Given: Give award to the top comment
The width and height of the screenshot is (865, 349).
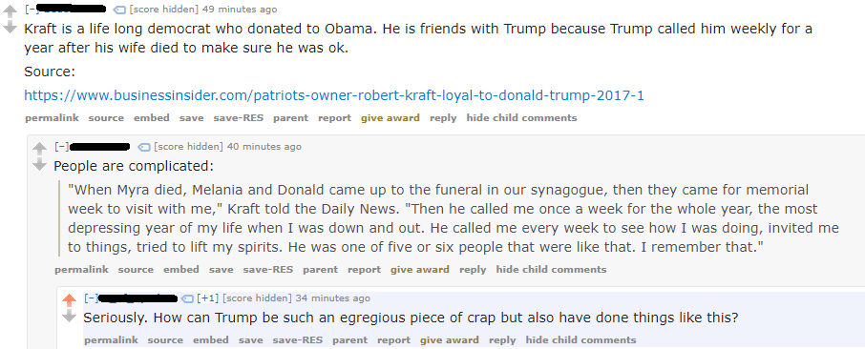Looking at the screenshot, I should tap(390, 118).
